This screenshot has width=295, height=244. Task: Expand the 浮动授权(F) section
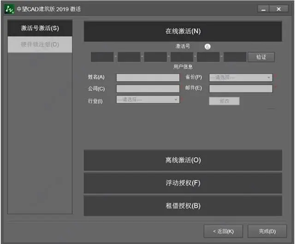point(183,183)
